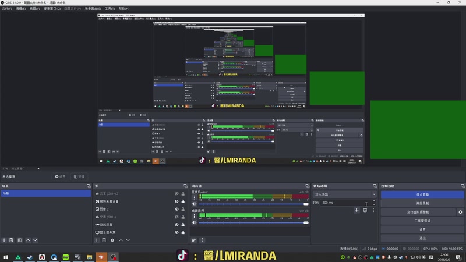The width and height of the screenshot is (466, 262).
Task: Move source down in Sources panel
Action: [x=128, y=240]
